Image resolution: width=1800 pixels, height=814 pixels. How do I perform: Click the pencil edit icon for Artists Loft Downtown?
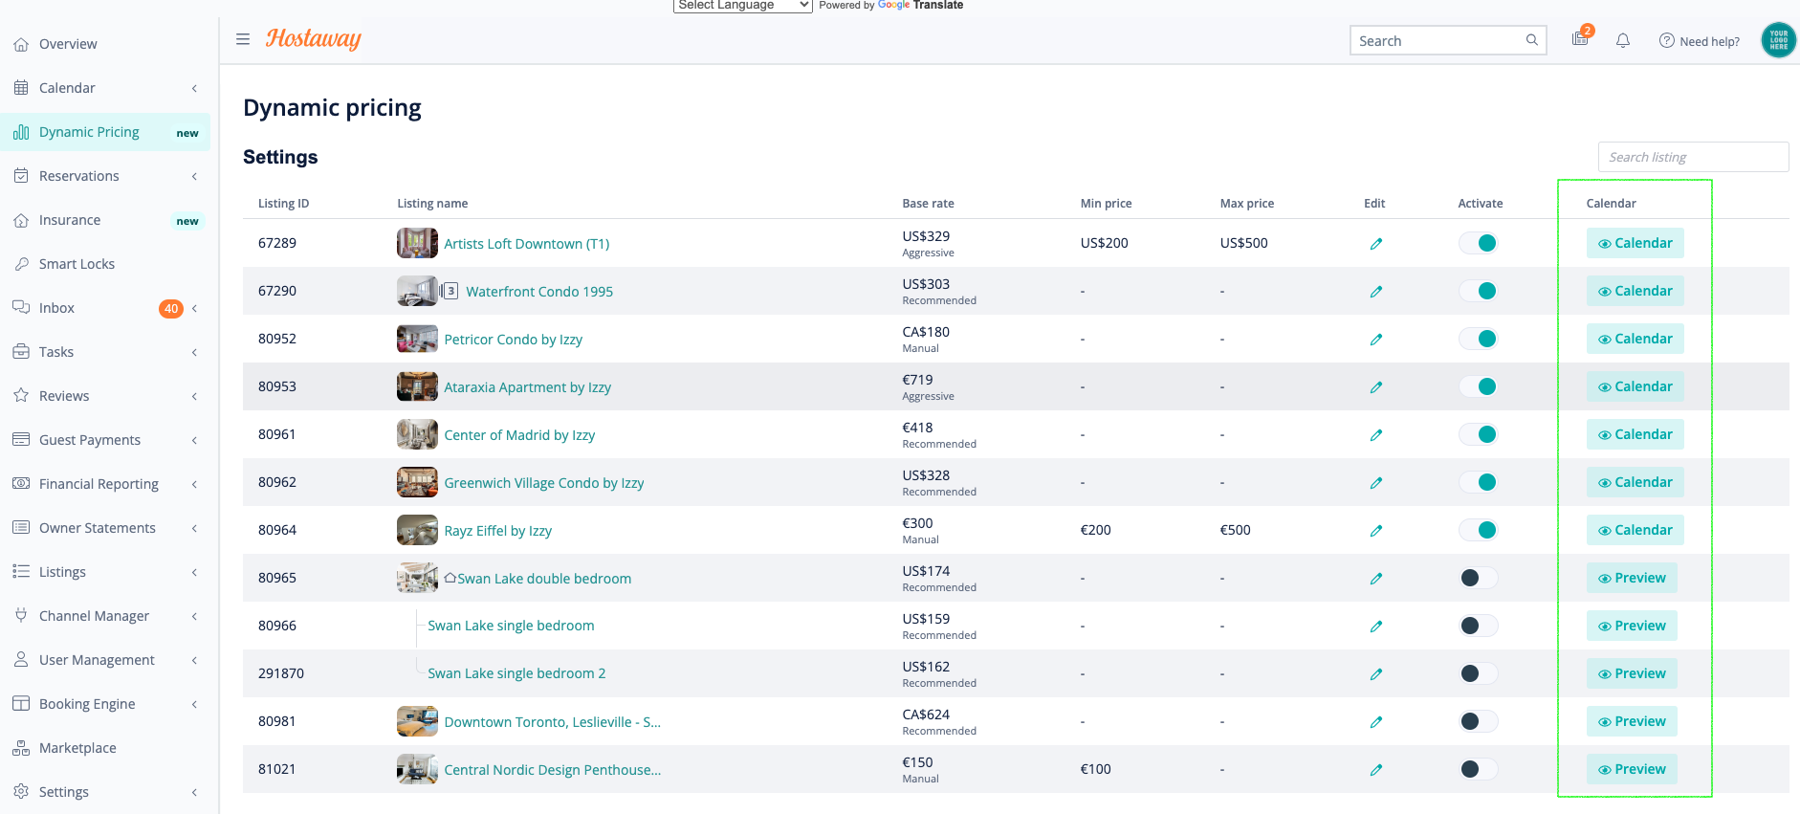(x=1375, y=244)
